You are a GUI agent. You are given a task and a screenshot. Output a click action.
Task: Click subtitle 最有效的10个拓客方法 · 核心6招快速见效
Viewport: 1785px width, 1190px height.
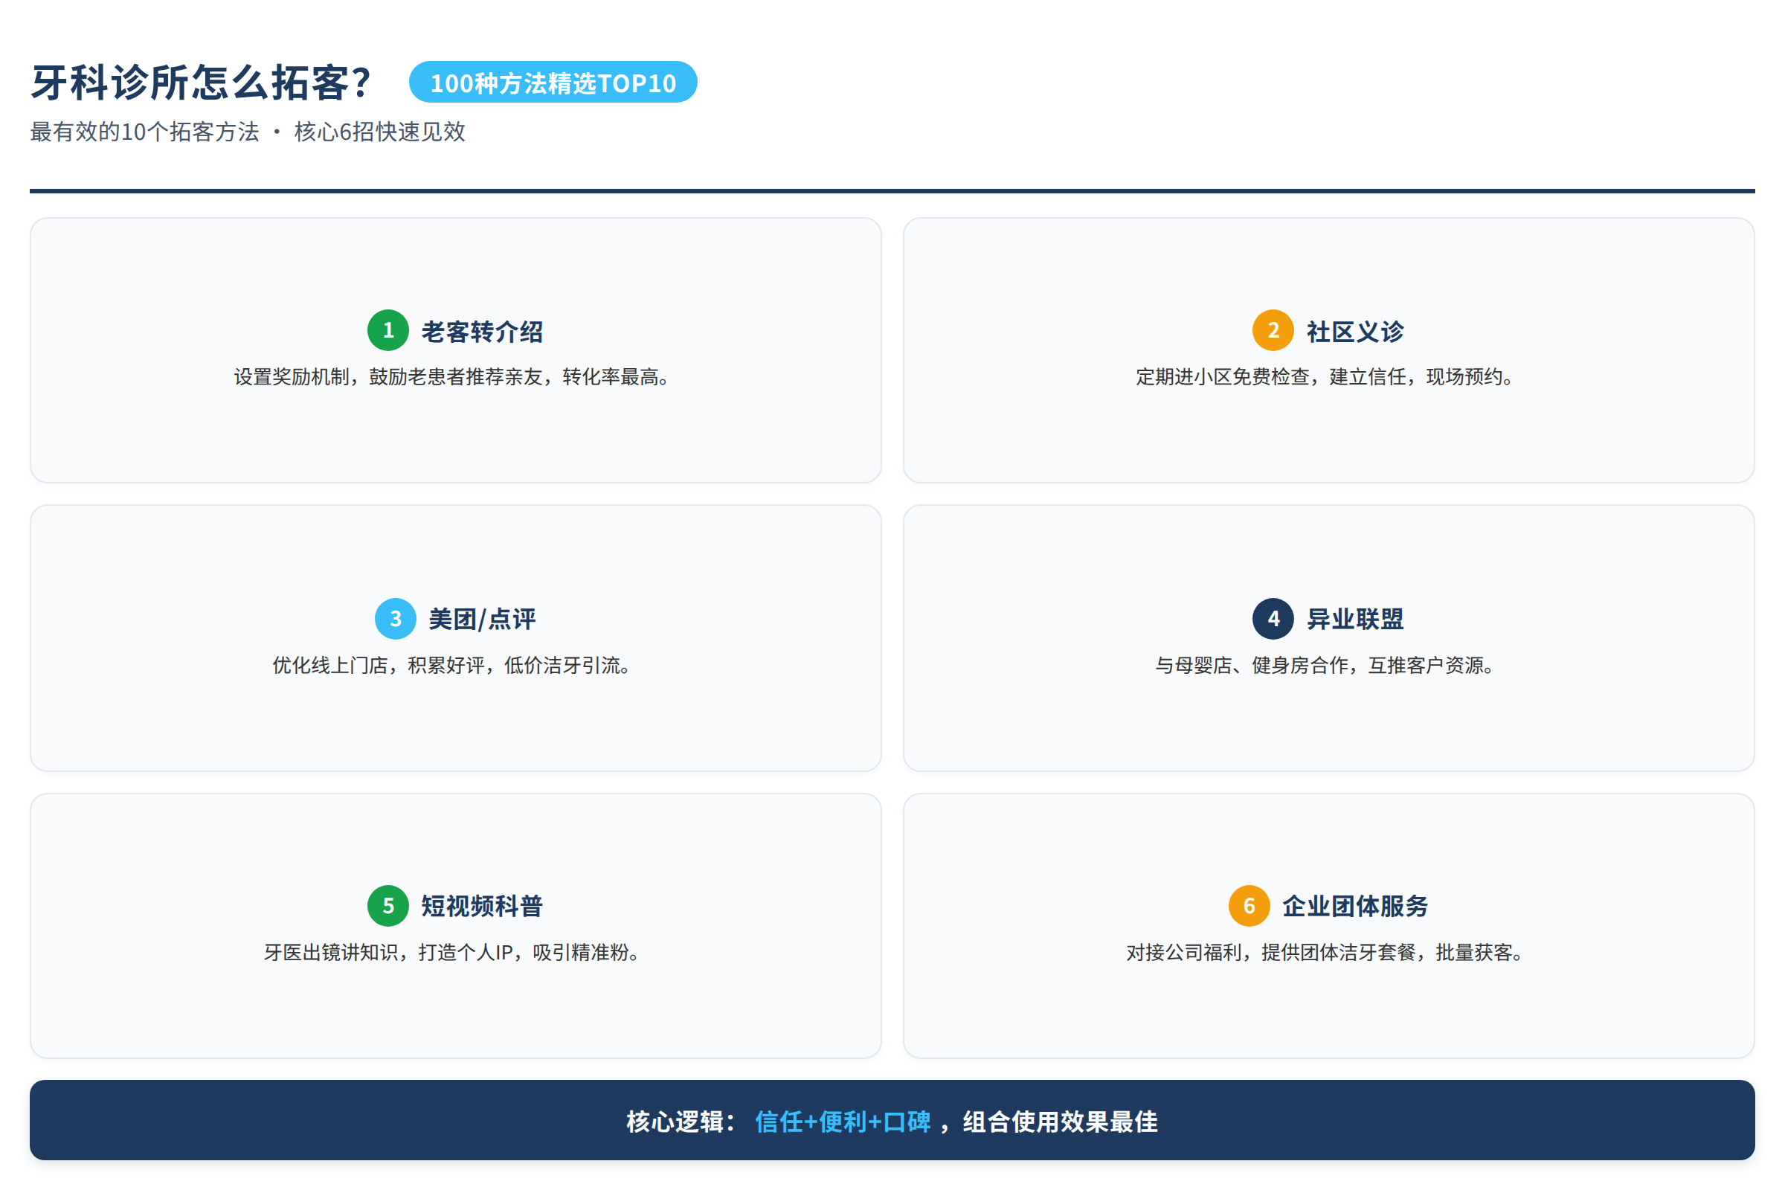tap(248, 132)
